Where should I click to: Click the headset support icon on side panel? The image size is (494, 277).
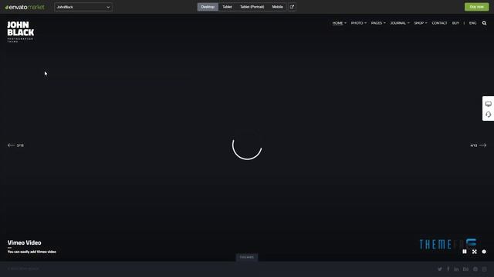[x=489, y=115]
